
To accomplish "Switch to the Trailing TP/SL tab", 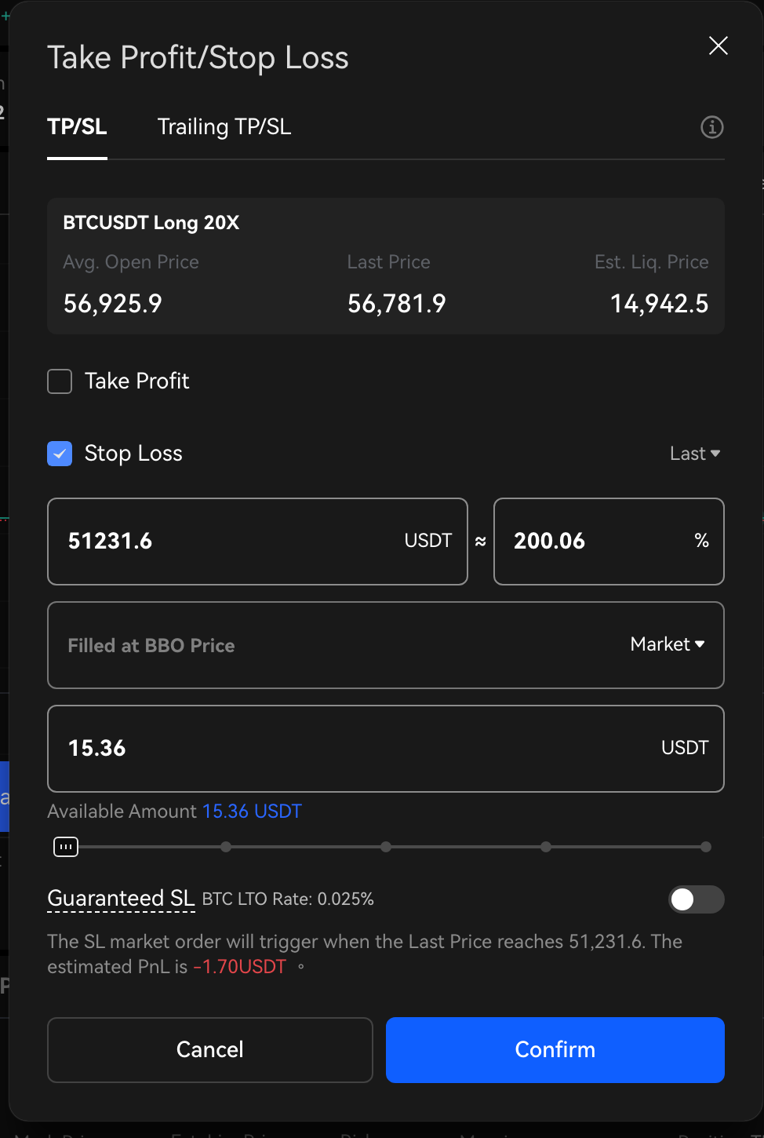I will pyautogui.click(x=224, y=127).
